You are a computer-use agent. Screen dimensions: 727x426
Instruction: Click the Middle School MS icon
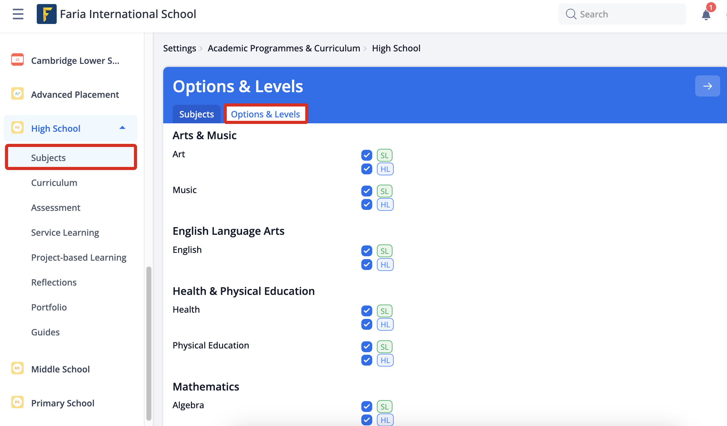[x=17, y=368]
